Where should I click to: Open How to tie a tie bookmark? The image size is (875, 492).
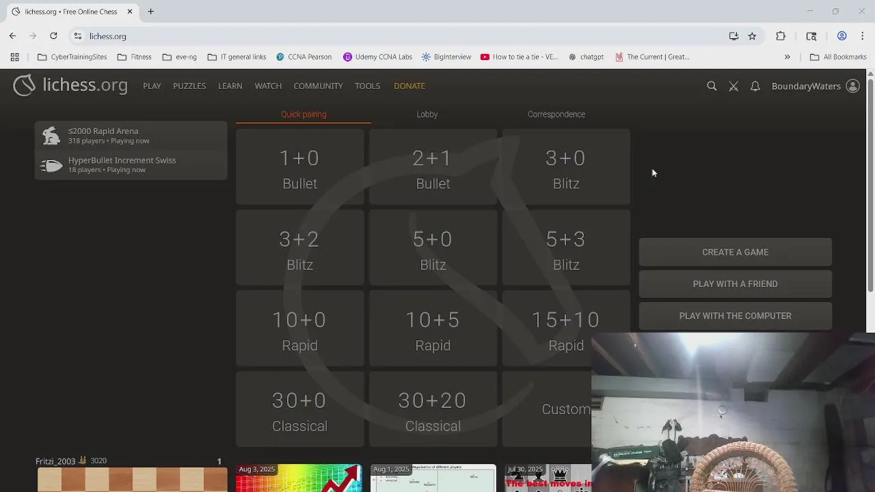point(520,57)
